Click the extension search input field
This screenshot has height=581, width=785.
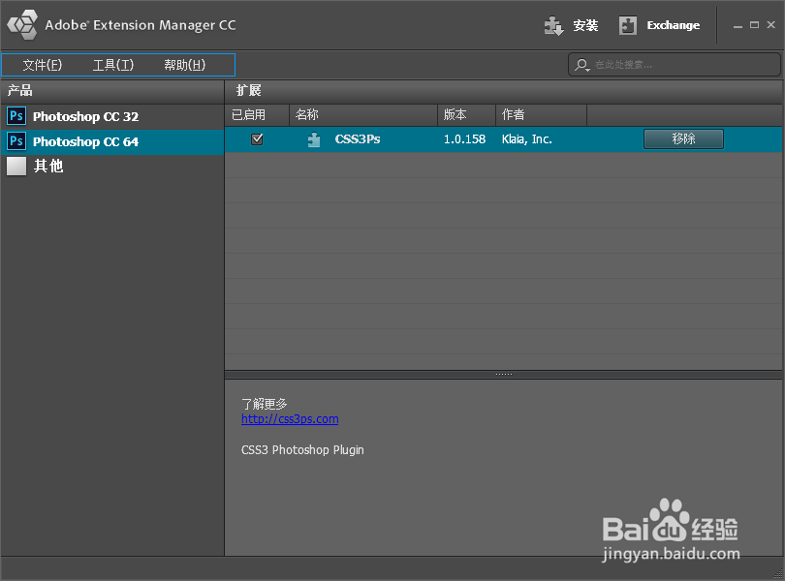click(x=675, y=65)
